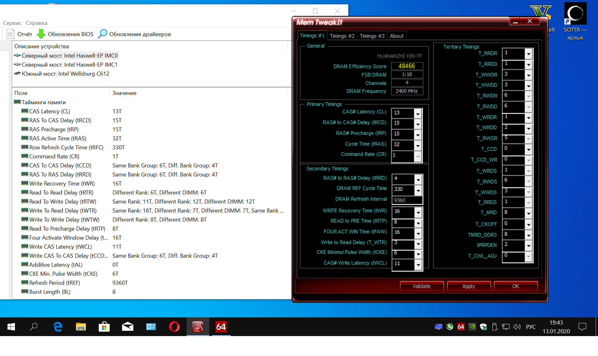Image resolution: width=598 pixels, height=356 pixels.
Task: Click OK in Mem TweakIt
Action: (x=516, y=286)
